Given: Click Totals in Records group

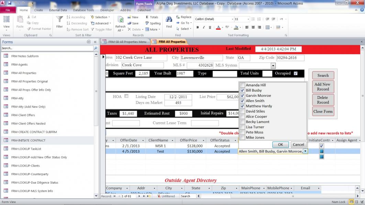Looking at the screenshot, I should (152, 17).
